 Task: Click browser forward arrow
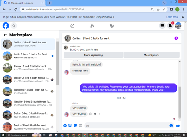(10, 9)
